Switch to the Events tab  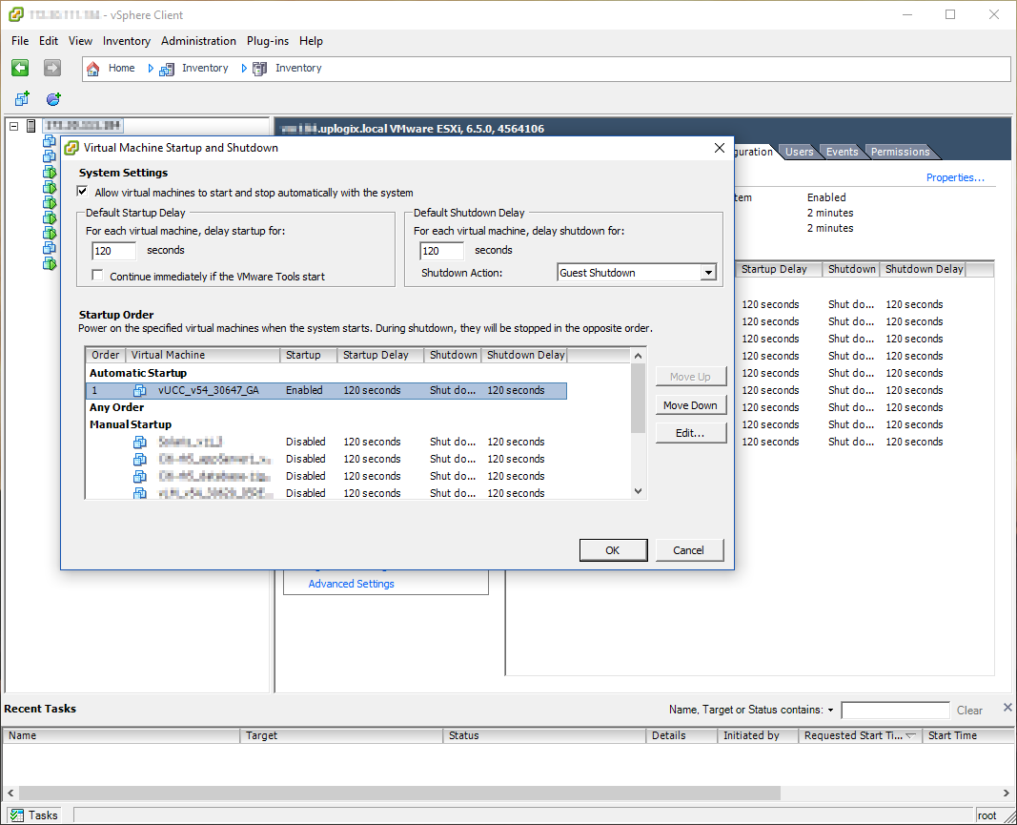tap(842, 152)
